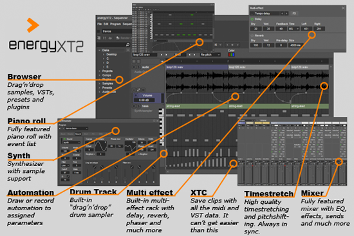The width and height of the screenshot is (354, 236).
Task: Open the Edit menu
Action: click(x=106, y=24)
